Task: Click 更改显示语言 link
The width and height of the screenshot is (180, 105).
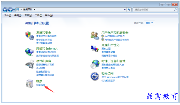Action: pos(108,68)
